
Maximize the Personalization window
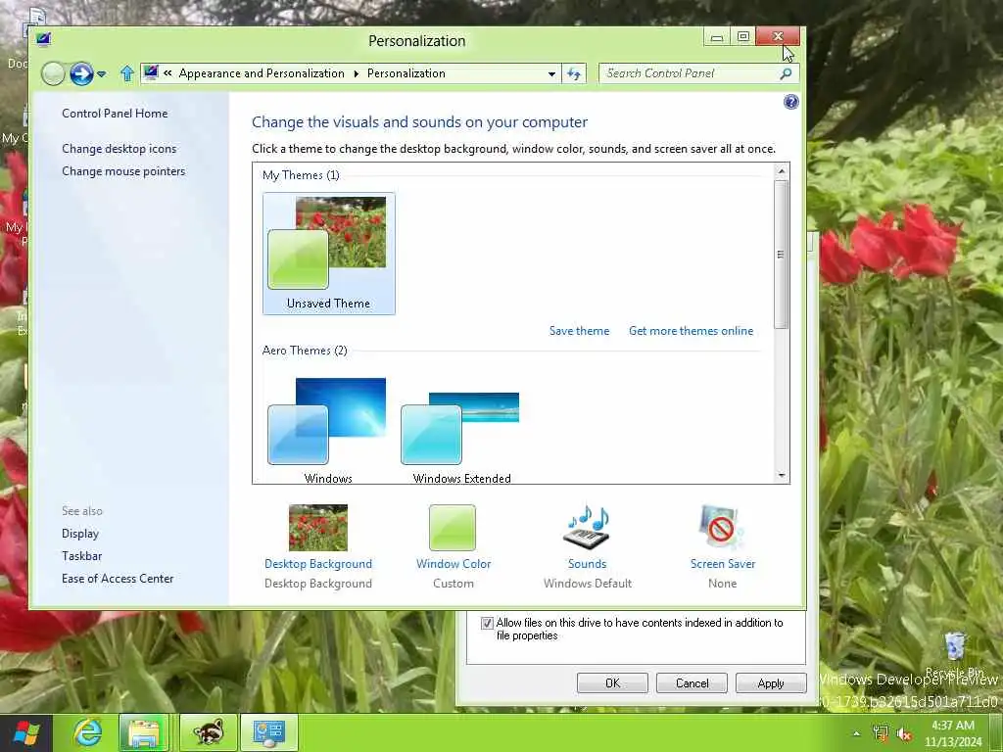tap(742, 37)
